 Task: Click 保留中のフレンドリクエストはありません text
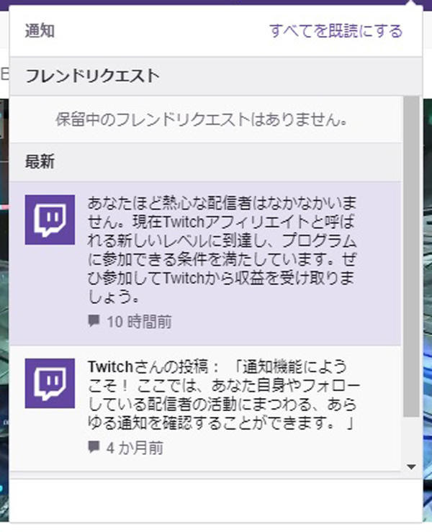202,119
